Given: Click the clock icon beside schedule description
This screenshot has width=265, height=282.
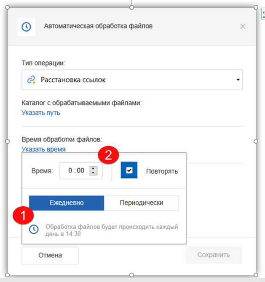Looking at the screenshot, I should [34, 229].
